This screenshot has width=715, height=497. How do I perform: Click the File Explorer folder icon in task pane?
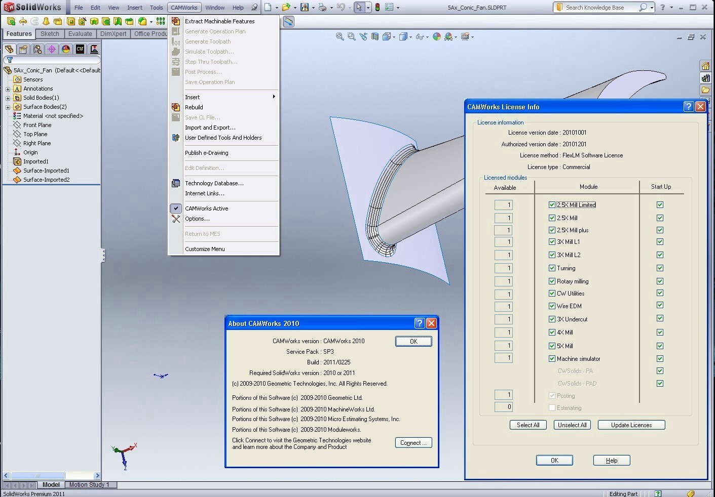pos(705,90)
